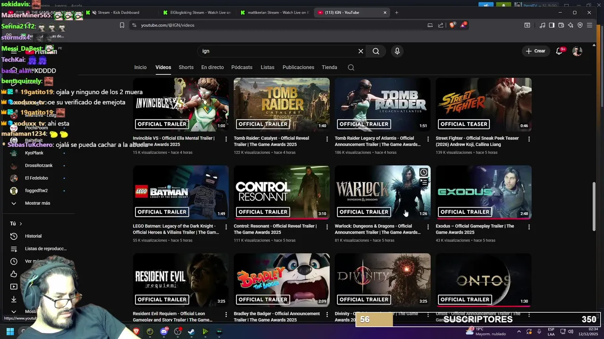Toggle the Brave sidebar panel icon

click(x=552, y=25)
